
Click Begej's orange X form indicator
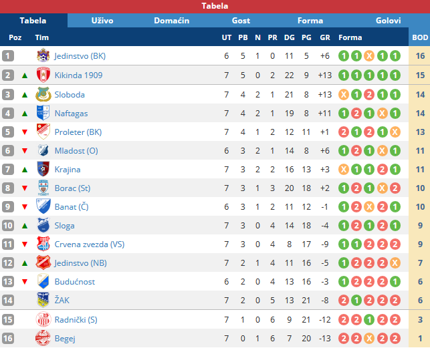[x=369, y=339]
